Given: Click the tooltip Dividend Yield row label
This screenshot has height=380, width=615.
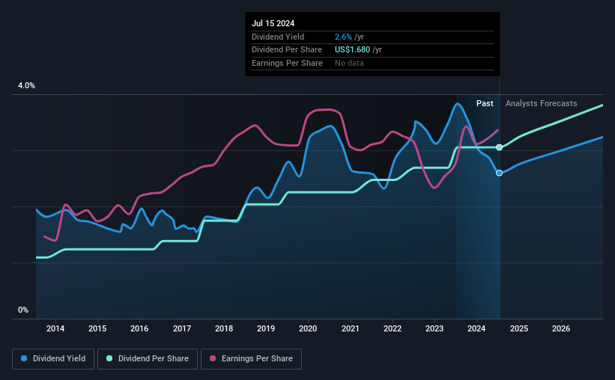Looking at the screenshot, I should coord(278,37).
